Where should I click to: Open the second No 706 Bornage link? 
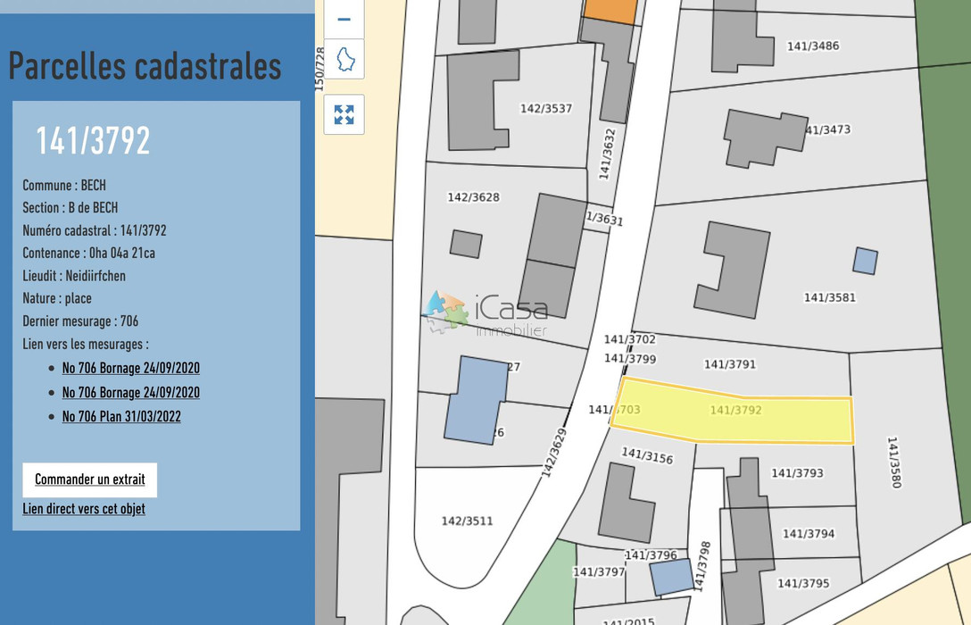130,392
